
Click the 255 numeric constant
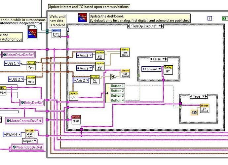[194, 113]
